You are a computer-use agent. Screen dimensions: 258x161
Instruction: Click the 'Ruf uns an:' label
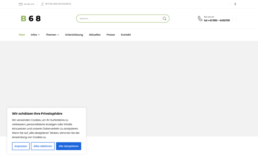209,17
